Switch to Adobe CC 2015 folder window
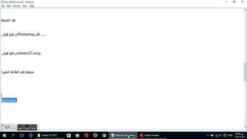247x139 pixels. tap(49, 136)
